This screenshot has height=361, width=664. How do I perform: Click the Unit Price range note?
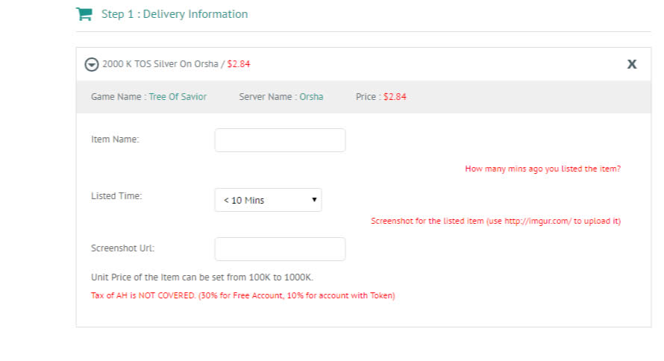[202, 277]
